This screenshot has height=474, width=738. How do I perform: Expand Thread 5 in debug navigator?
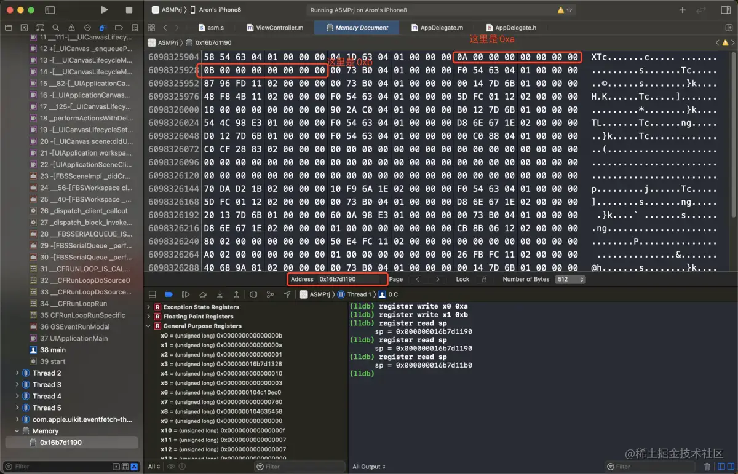tap(17, 408)
